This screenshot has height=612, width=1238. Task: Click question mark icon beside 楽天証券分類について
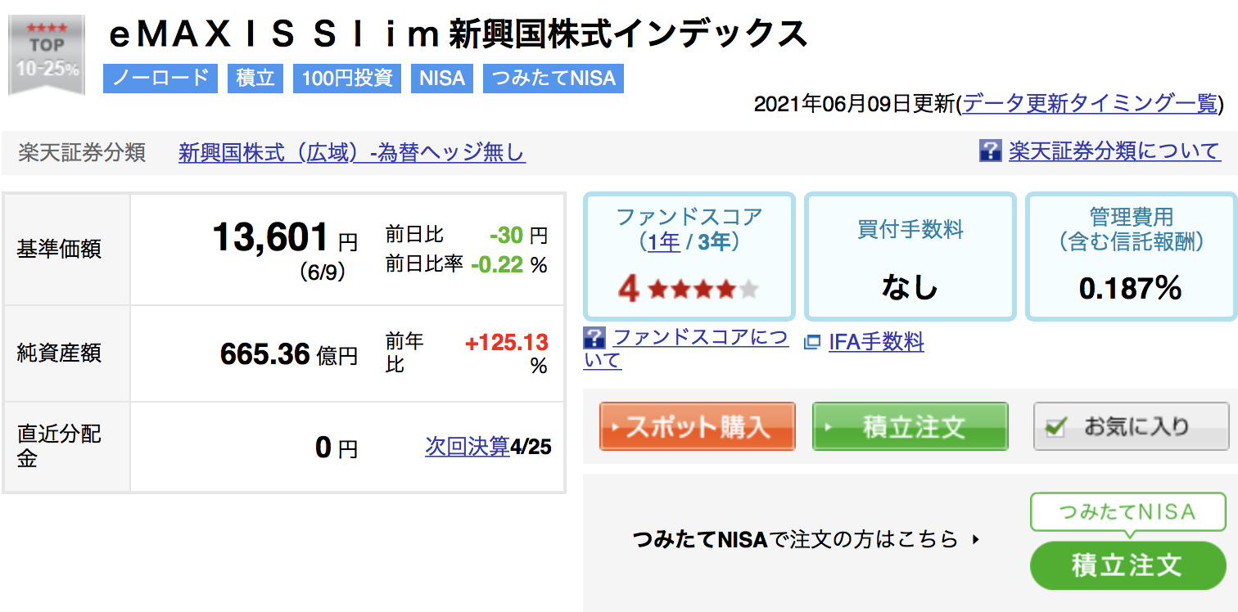coord(990,151)
